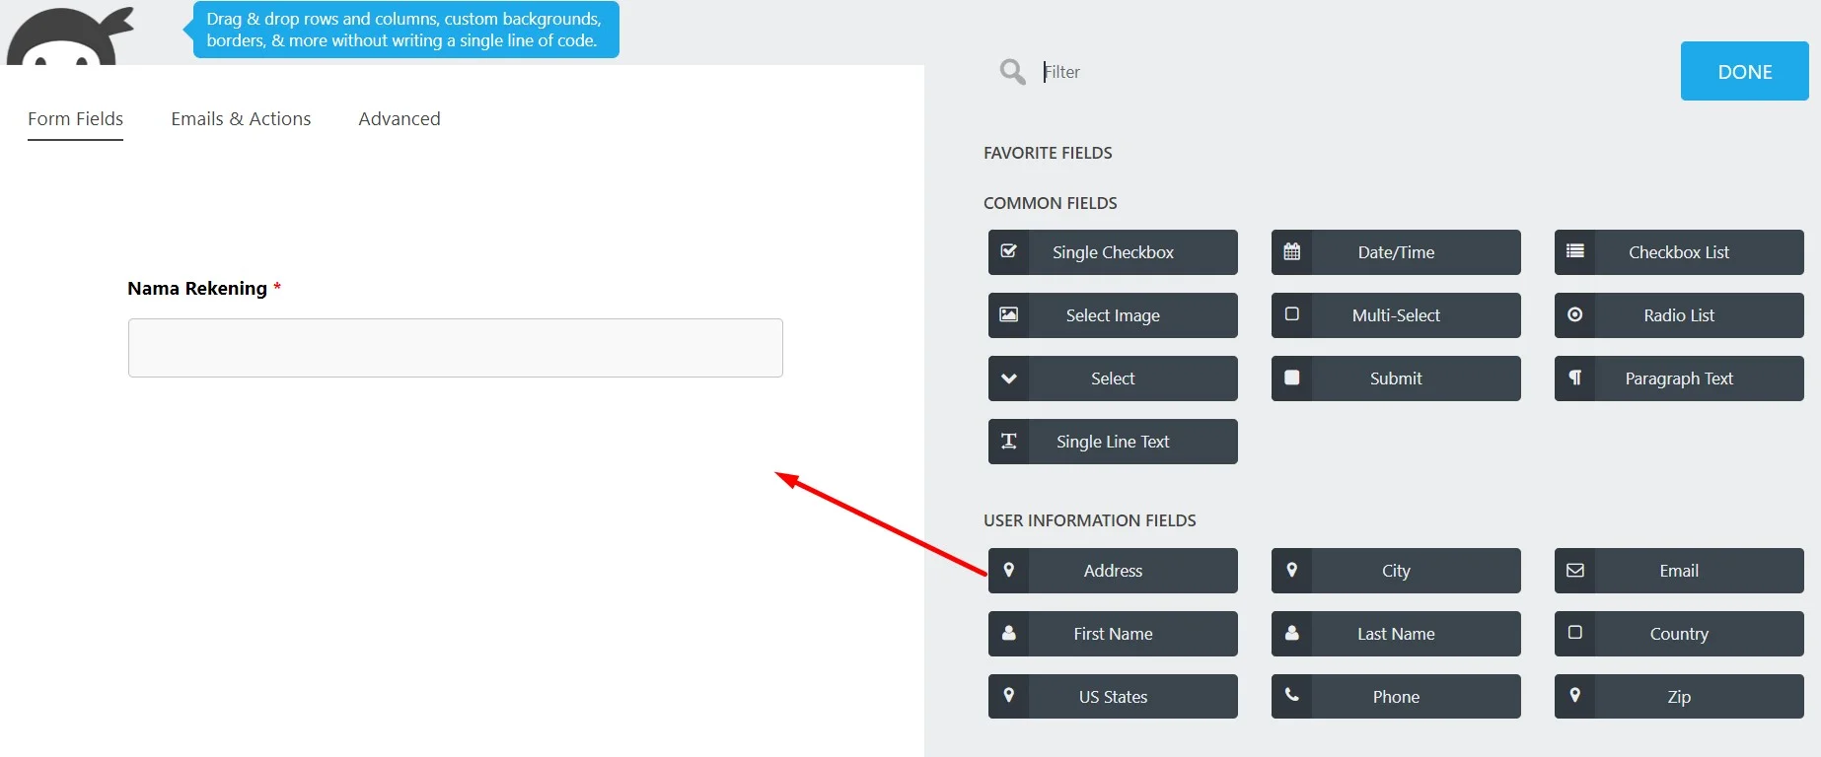The width and height of the screenshot is (1821, 757).
Task: Click the Common Fields heading
Action: tap(1051, 203)
